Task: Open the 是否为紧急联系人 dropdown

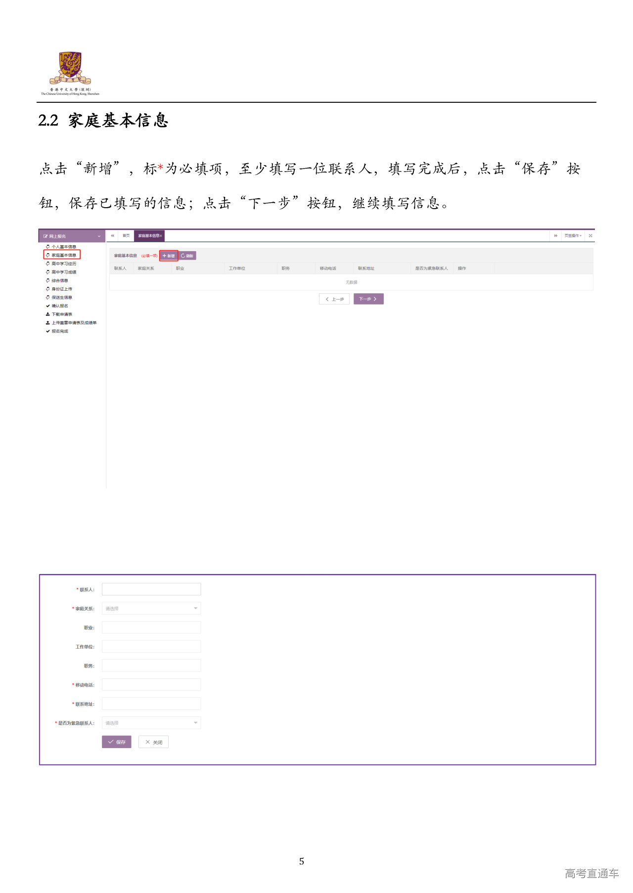Action: pyautogui.click(x=151, y=723)
